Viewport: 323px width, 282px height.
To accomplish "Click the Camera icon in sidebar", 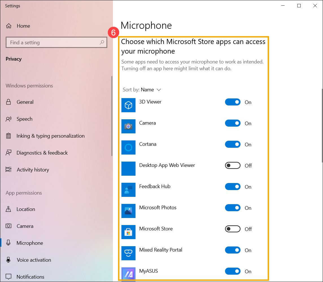I will click(x=8, y=226).
